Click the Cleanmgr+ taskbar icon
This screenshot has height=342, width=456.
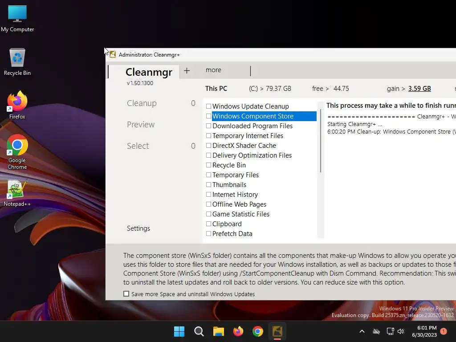click(277, 331)
